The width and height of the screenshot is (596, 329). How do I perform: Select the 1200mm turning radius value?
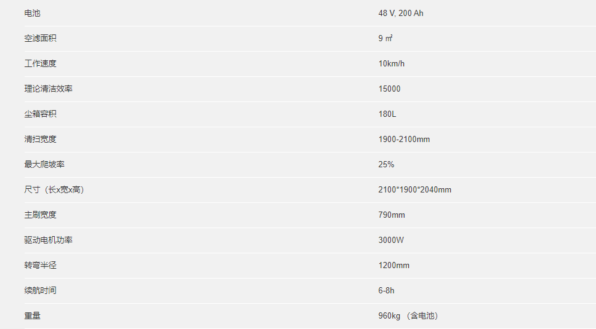394,265
